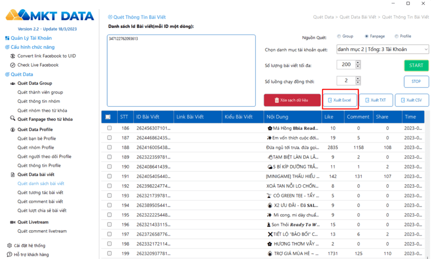The height and width of the screenshot is (259, 431).
Task: Open Quét lượt chia sẻ bài viết page
Action: [42, 211]
